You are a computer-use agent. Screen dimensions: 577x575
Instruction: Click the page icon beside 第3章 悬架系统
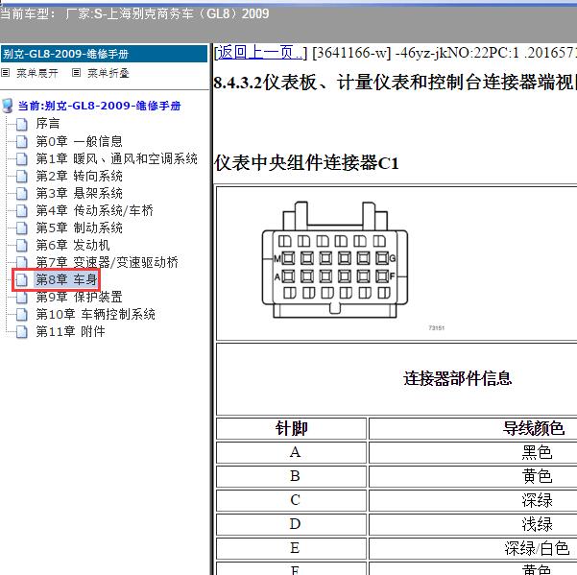[22, 194]
